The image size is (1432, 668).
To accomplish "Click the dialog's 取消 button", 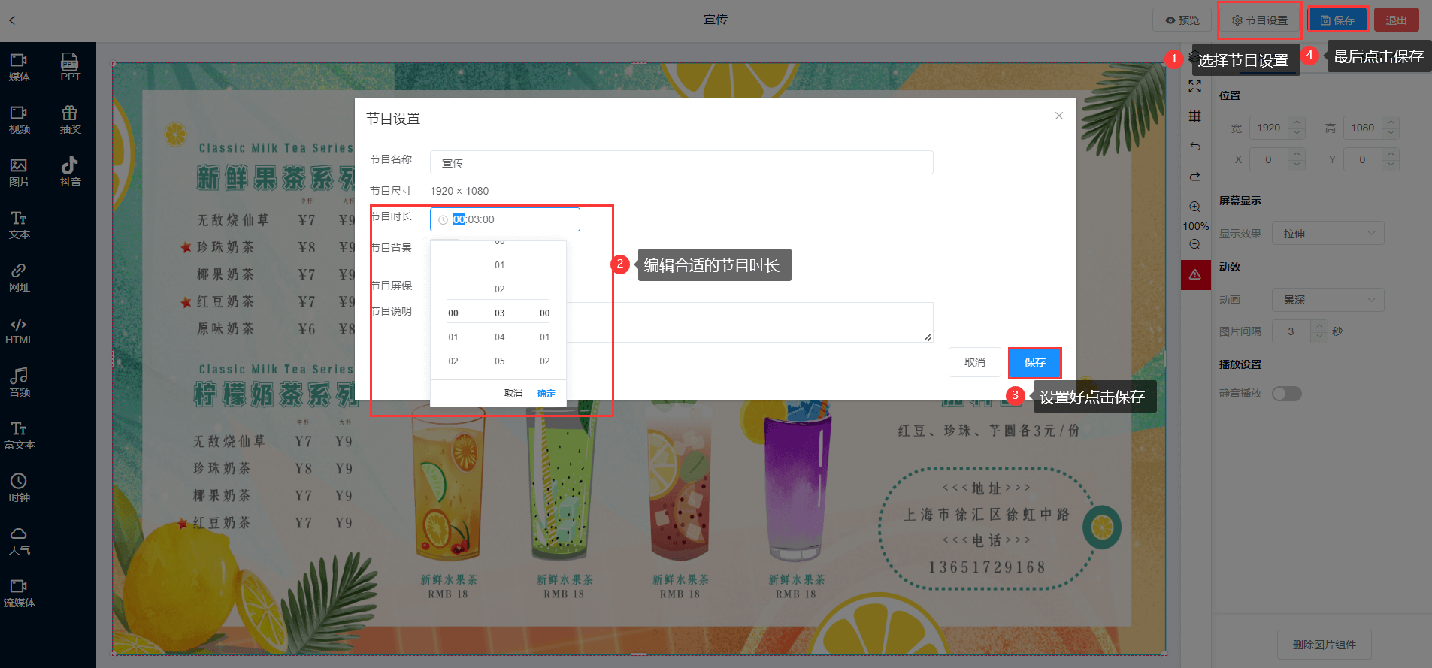I will (x=975, y=362).
